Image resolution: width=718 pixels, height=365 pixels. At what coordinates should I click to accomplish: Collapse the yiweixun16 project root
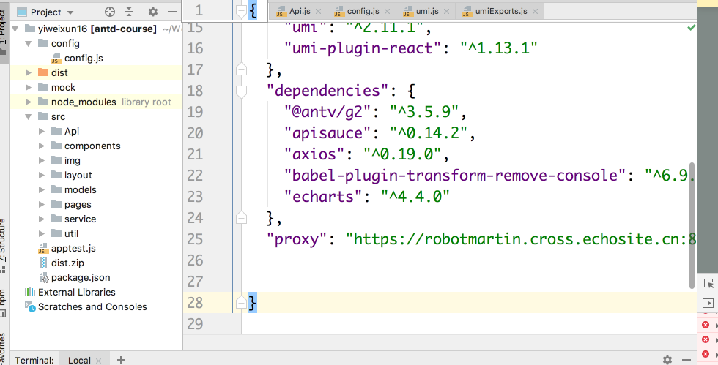click(15, 29)
